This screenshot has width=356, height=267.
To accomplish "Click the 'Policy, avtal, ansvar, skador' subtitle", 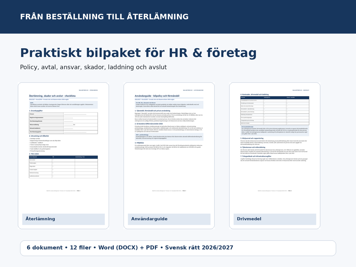I will tap(93, 67).
